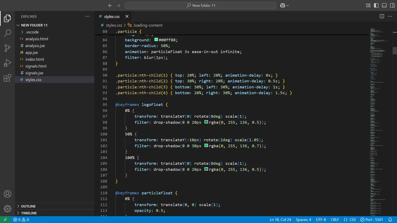The height and width of the screenshot is (223, 397).
Task: Change indentation via Spaces: 4
Action: pos(303,220)
